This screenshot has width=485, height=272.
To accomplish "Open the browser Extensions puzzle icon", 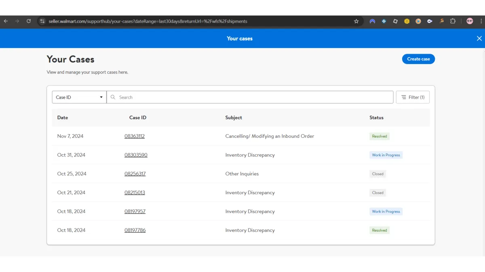I will (x=453, y=21).
